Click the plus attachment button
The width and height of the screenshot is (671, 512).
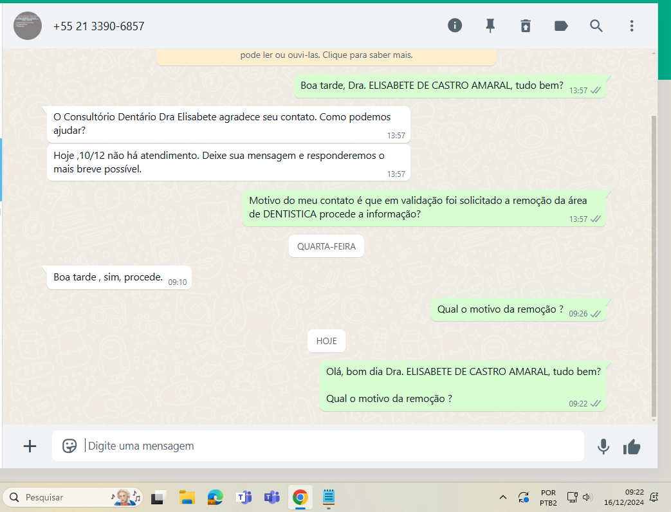pyautogui.click(x=30, y=446)
